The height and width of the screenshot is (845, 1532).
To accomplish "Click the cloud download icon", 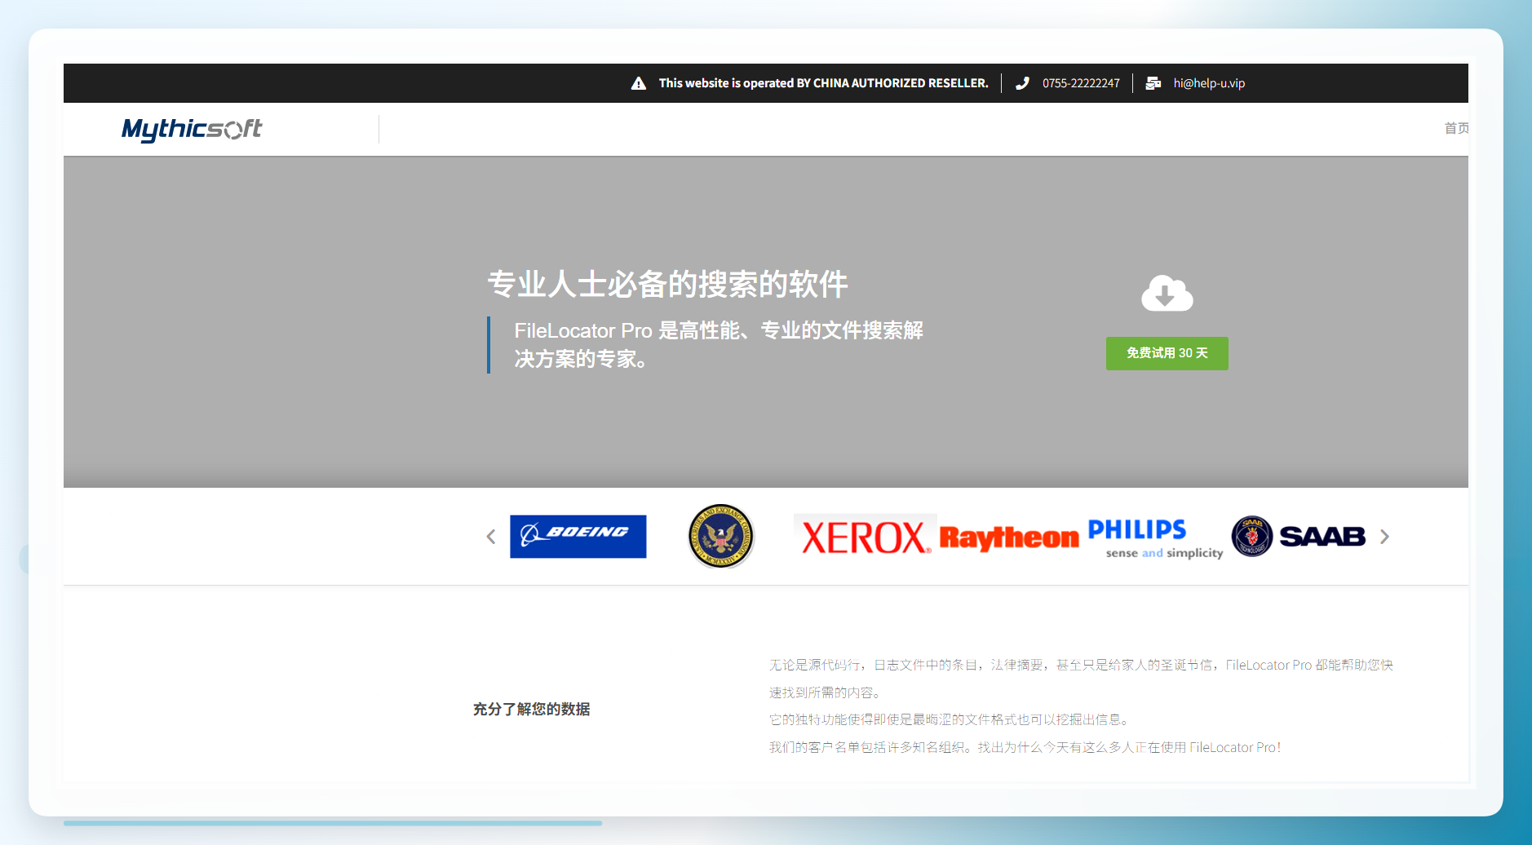I will [1167, 293].
